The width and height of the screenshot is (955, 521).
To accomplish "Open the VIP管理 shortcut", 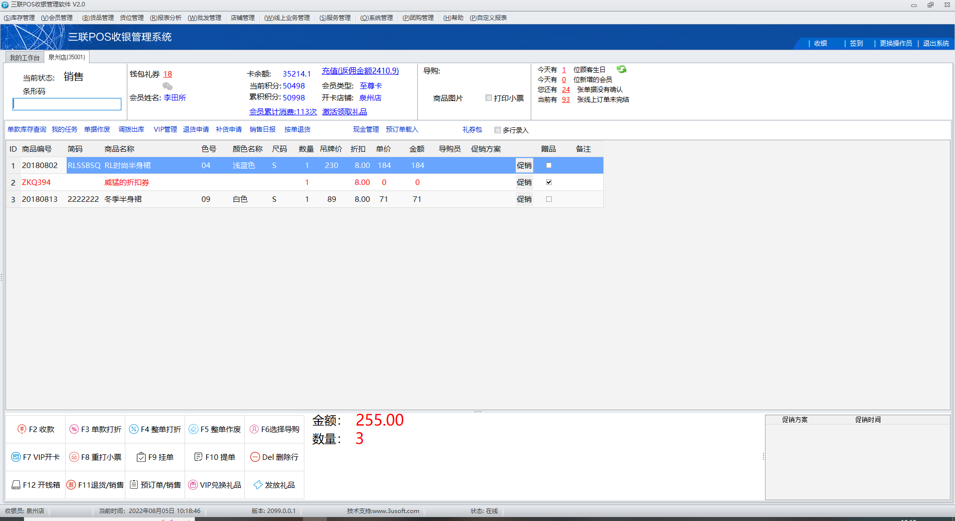I will [x=165, y=129].
